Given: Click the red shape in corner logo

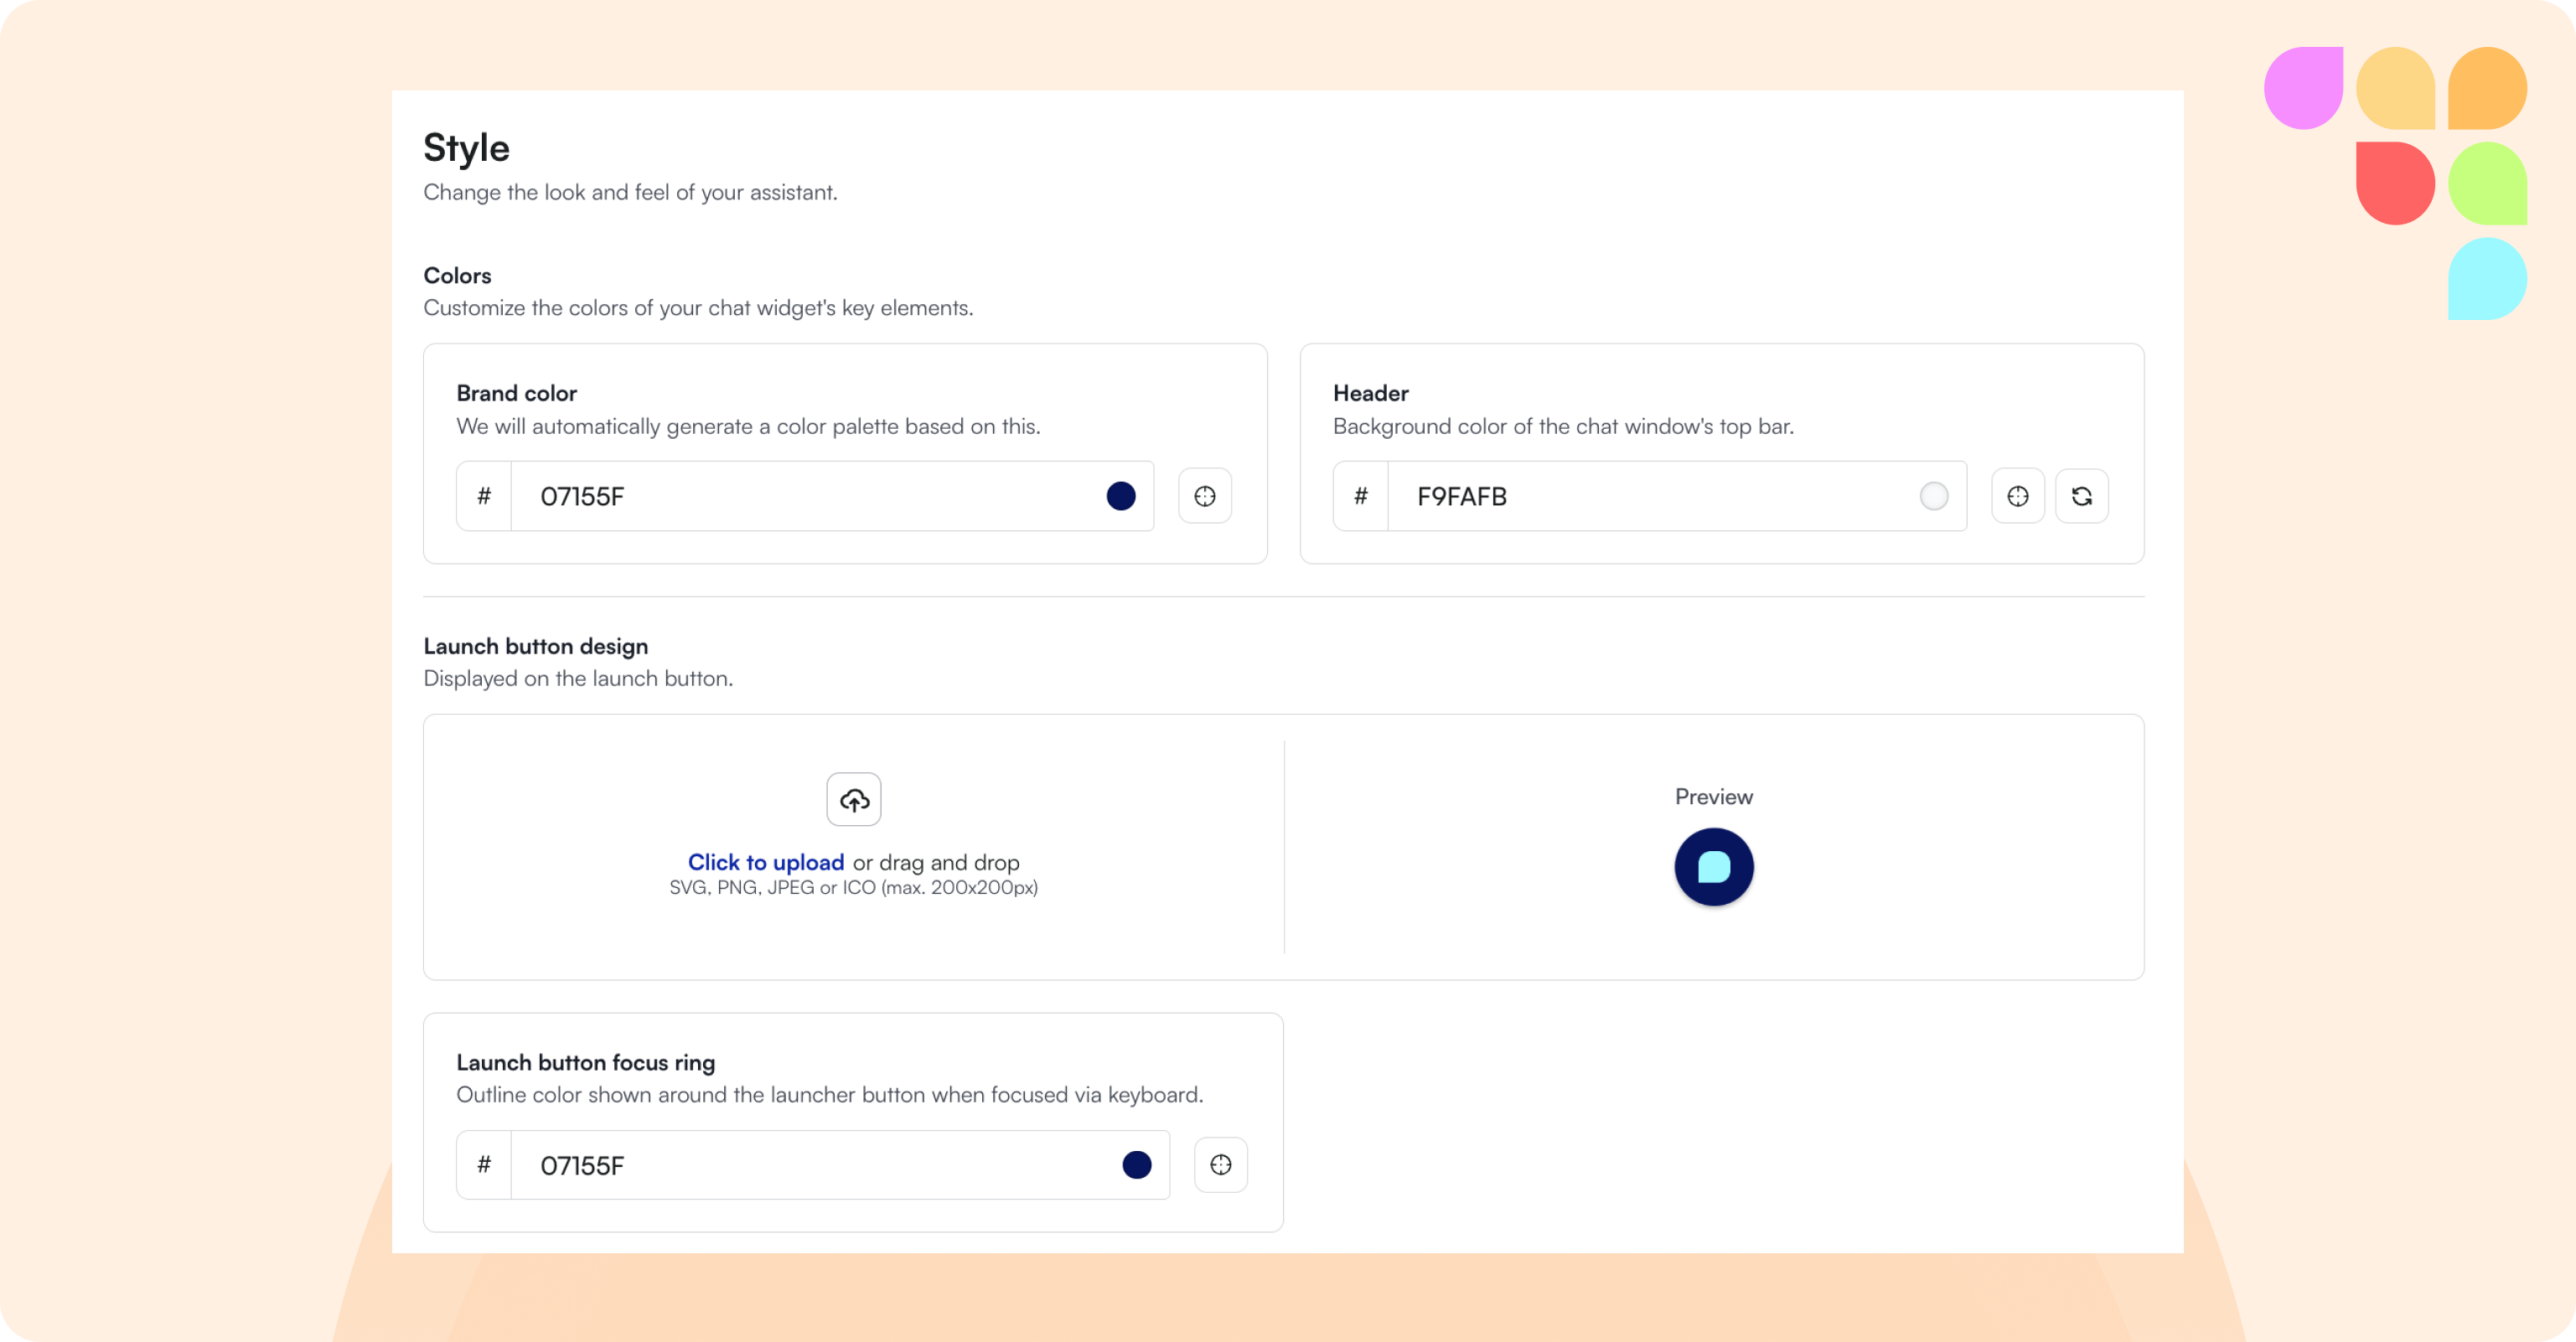Looking at the screenshot, I should click(x=2394, y=183).
